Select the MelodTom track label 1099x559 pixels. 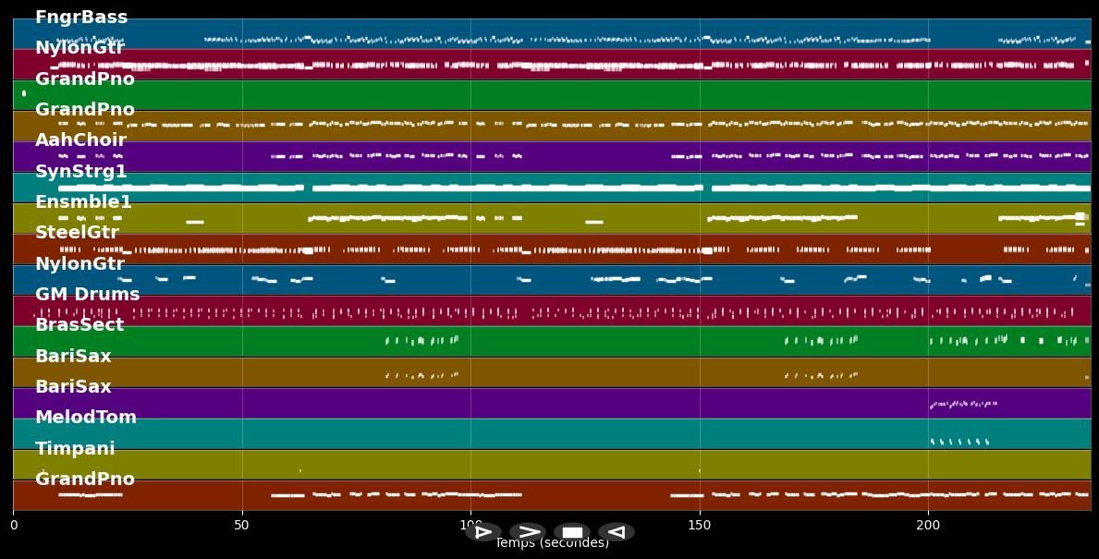click(x=86, y=418)
